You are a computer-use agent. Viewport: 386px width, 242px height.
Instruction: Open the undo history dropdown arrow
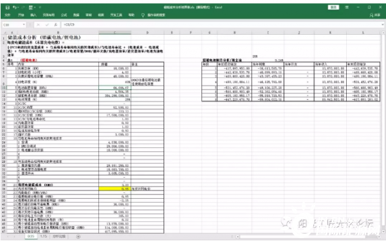click(18, 7)
